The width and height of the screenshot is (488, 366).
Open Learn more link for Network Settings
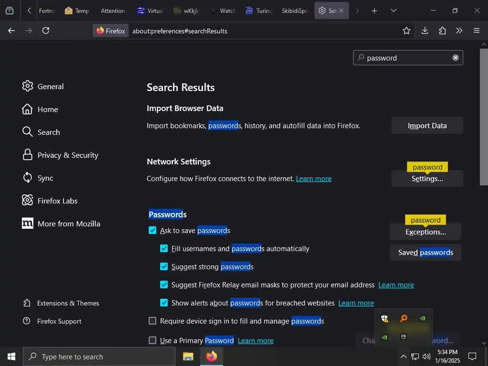314,179
